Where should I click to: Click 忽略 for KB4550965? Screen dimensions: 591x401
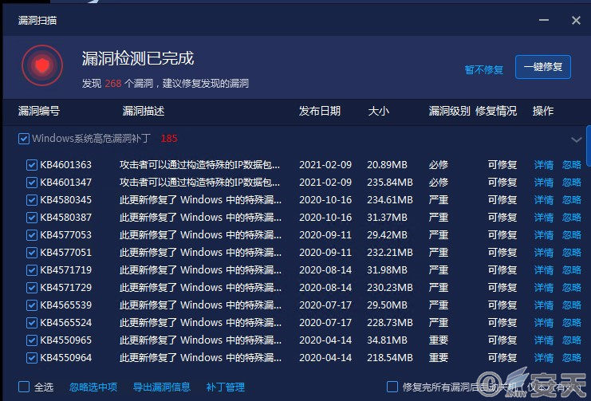tap(571, 340)
